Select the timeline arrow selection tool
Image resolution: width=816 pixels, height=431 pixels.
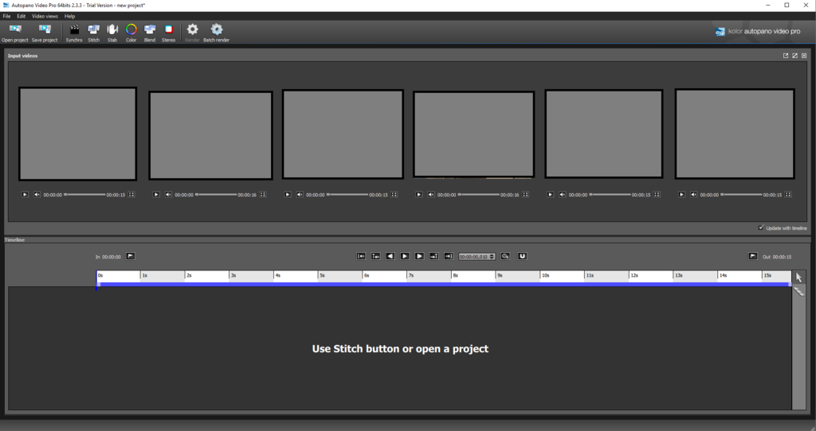point(798,278)
